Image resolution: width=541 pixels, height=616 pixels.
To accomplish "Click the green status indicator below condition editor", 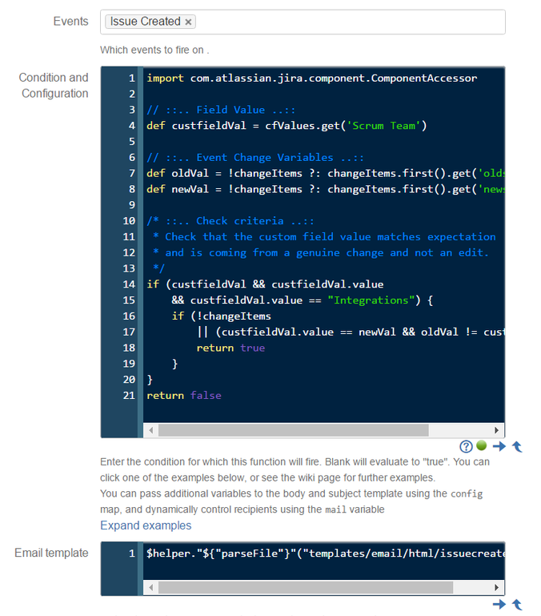I will point(481,445).
